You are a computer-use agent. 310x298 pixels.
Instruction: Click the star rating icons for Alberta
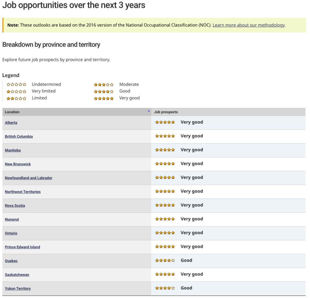[x=165, y=122]
